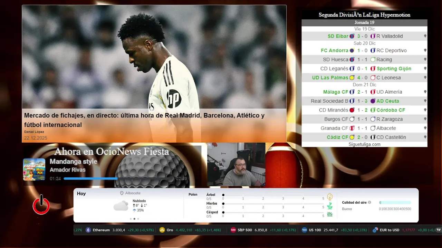Open map pin for SD Huesca match
Image resolution: width=442 pixels, height=248 pixels.
click(425, 60)
